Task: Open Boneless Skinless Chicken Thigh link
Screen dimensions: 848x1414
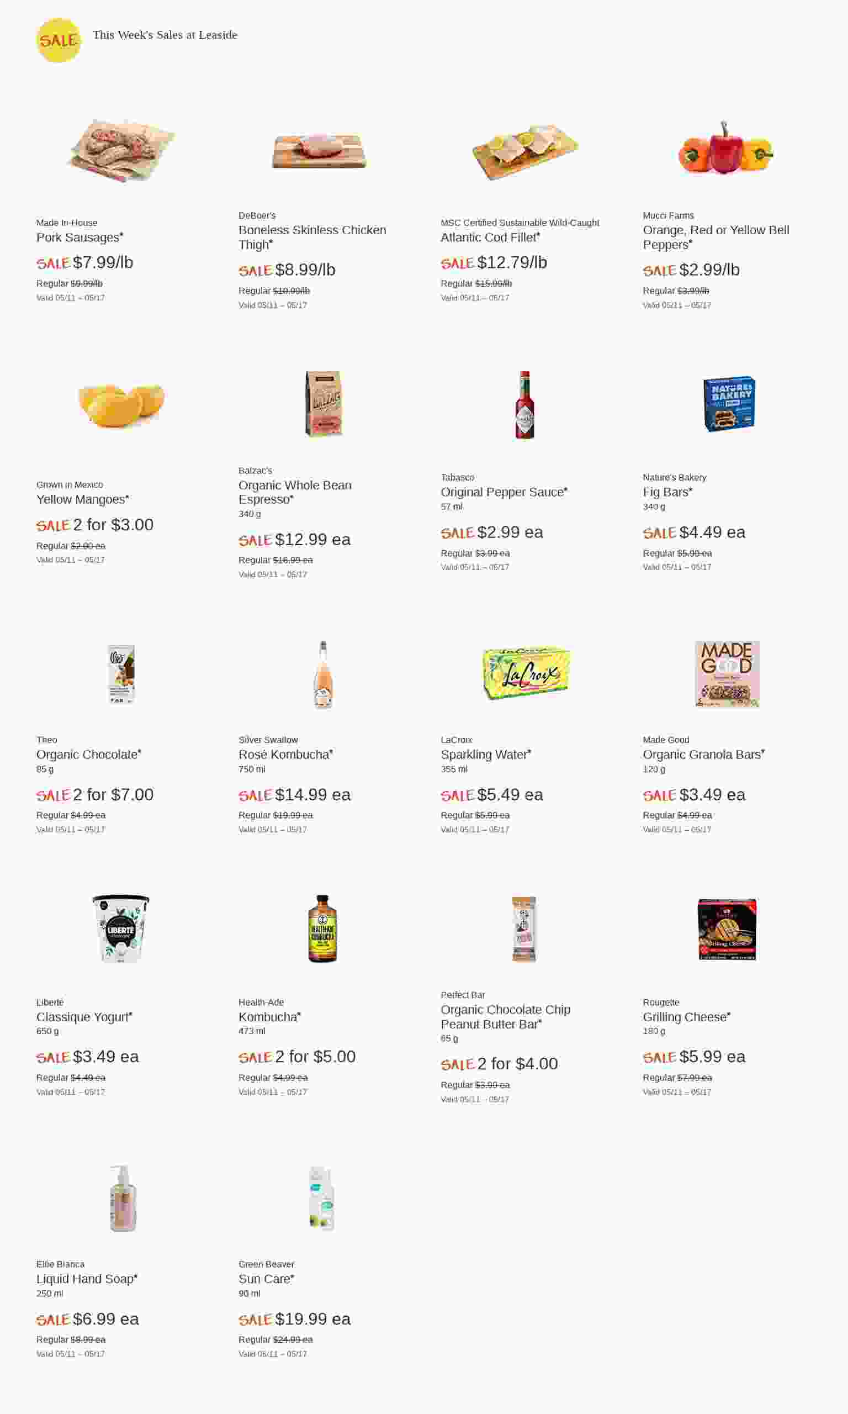Action: (312, 237)
